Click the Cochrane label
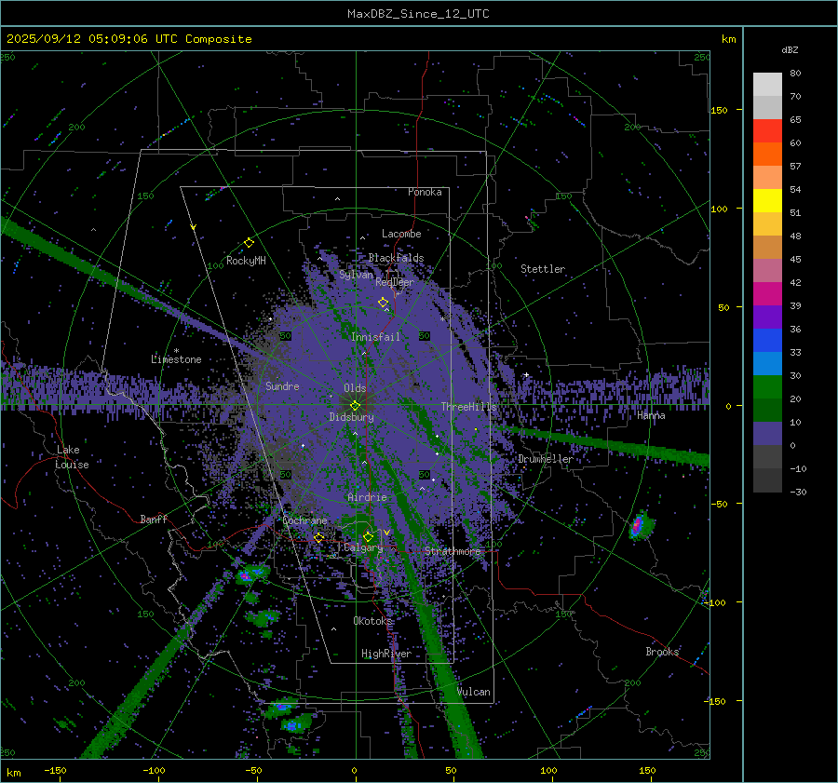This screenshot has height=783, width=838. pos(304,520)
